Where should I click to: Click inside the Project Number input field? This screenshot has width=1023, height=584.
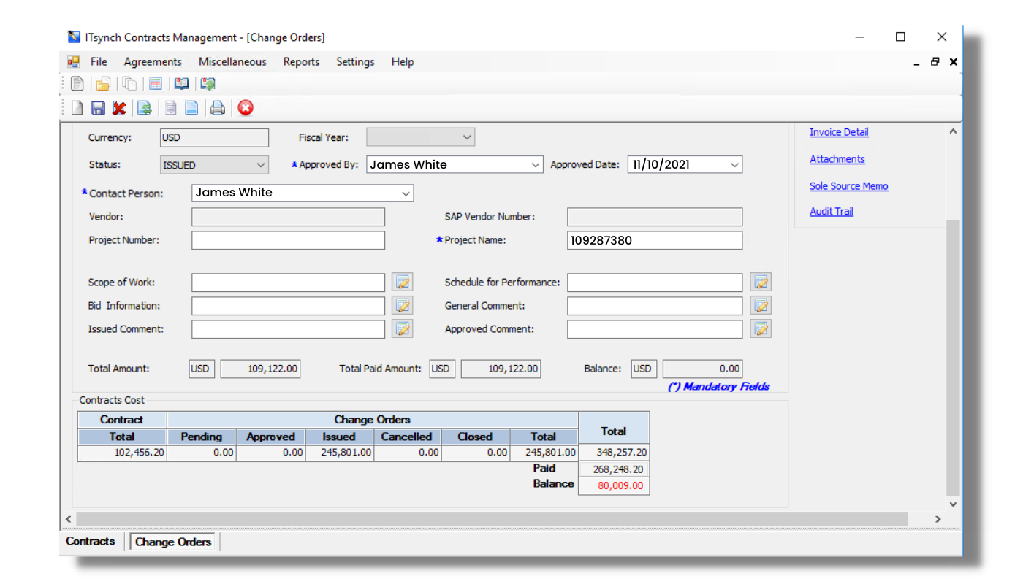[288, 239]
